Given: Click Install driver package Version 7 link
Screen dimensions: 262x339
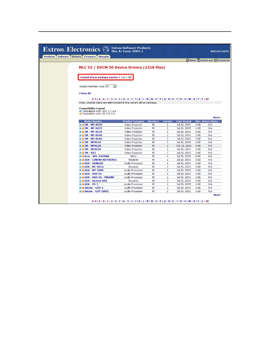Looking at the screenshot, I should 101,77.
